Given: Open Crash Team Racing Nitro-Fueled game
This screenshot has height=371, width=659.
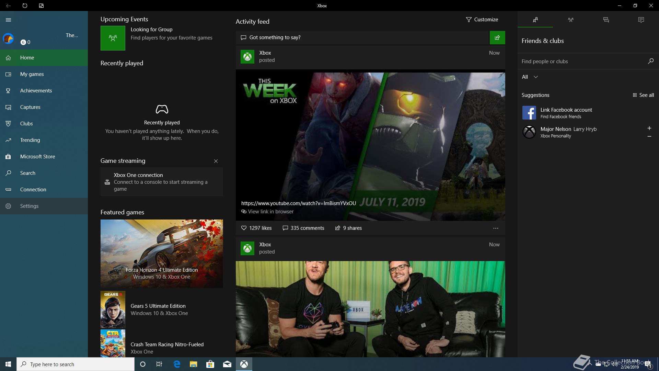Looking at the screenshot, I should click(162, 344).
